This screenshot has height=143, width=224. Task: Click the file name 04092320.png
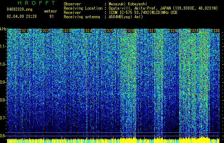20,9
